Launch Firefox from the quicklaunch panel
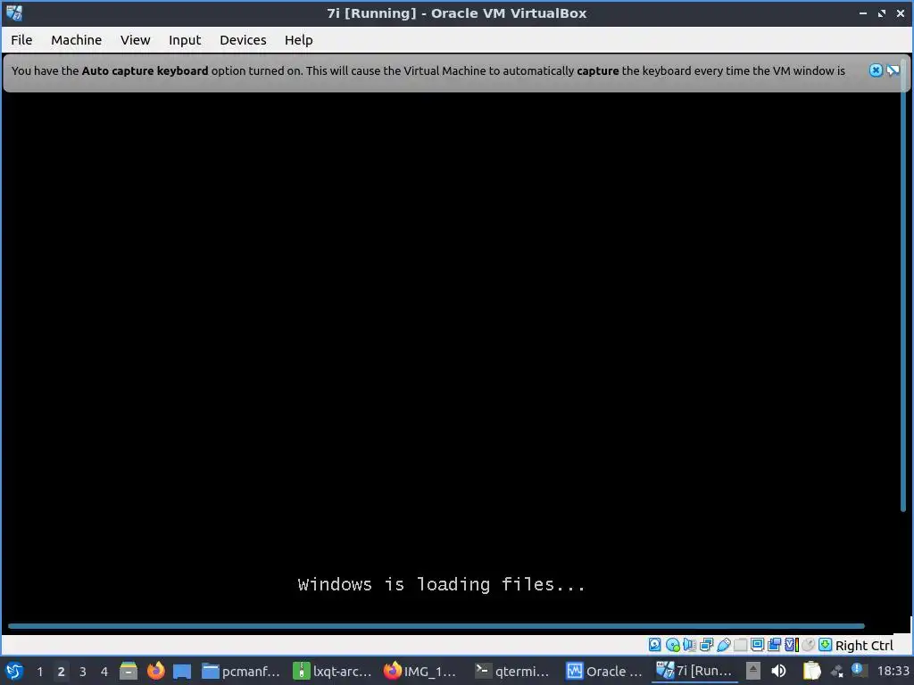 click(x=155, y=671)
